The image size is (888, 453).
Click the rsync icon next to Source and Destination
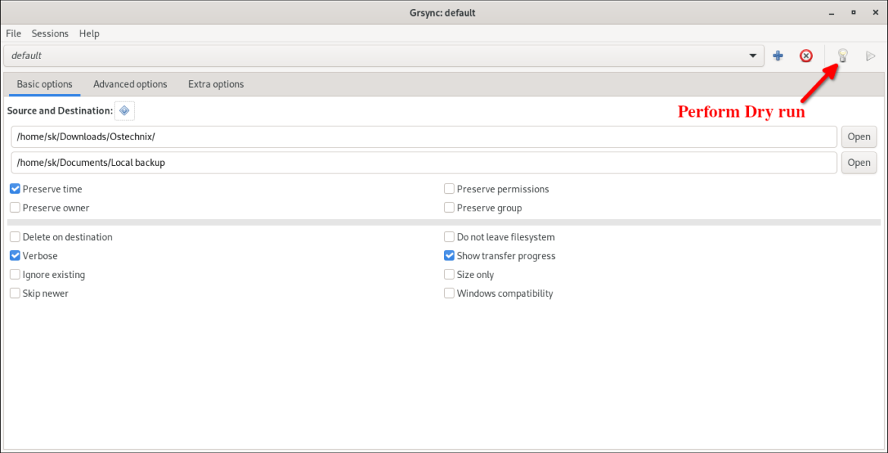(124, 111)
